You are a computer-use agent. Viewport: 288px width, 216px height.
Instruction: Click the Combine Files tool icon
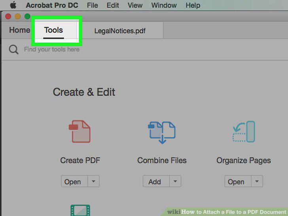point(162,132)
